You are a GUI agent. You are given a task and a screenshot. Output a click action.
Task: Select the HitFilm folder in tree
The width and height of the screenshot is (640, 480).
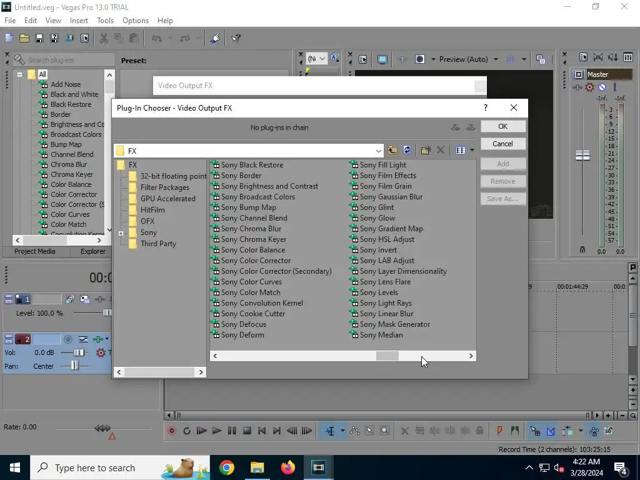152,210
